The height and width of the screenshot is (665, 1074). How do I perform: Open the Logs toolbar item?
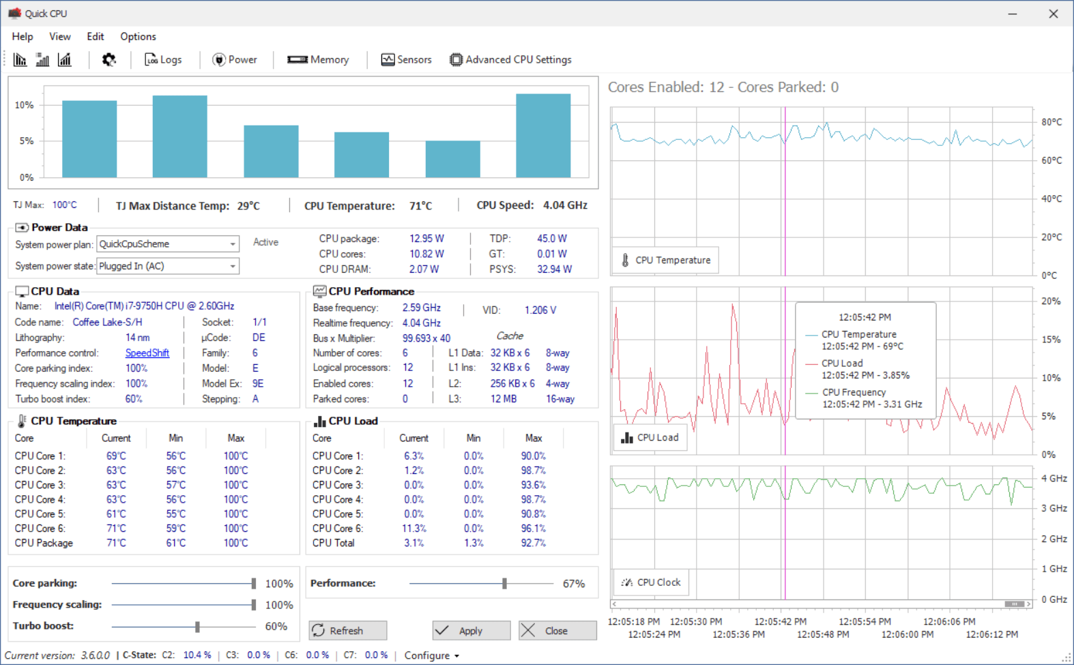coord(163,60)
